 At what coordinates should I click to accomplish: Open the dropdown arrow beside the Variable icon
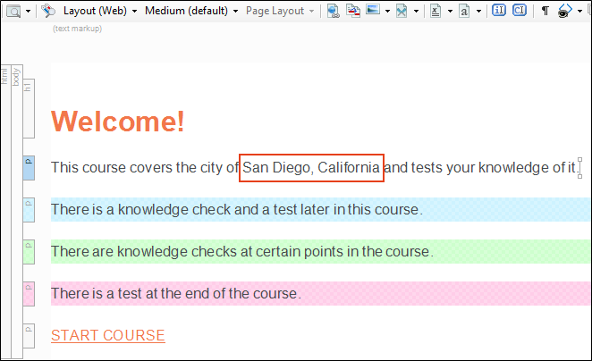pos(450,12)
